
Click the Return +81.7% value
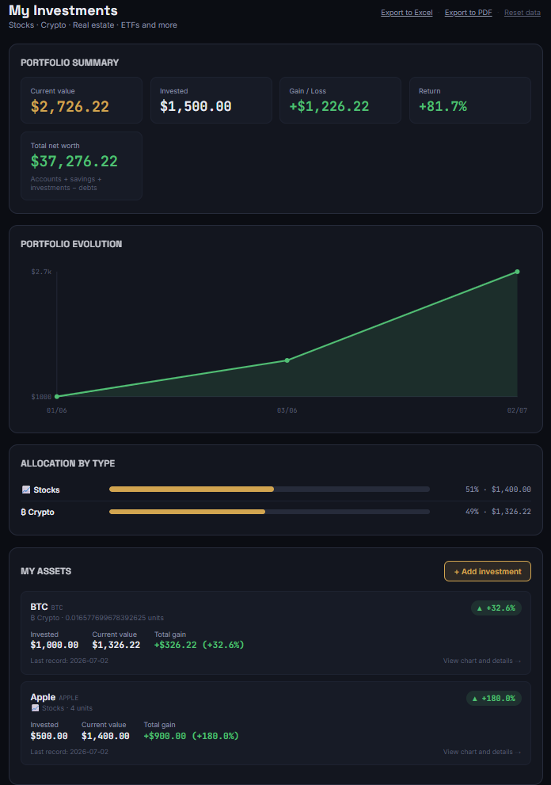click(443, 106)
